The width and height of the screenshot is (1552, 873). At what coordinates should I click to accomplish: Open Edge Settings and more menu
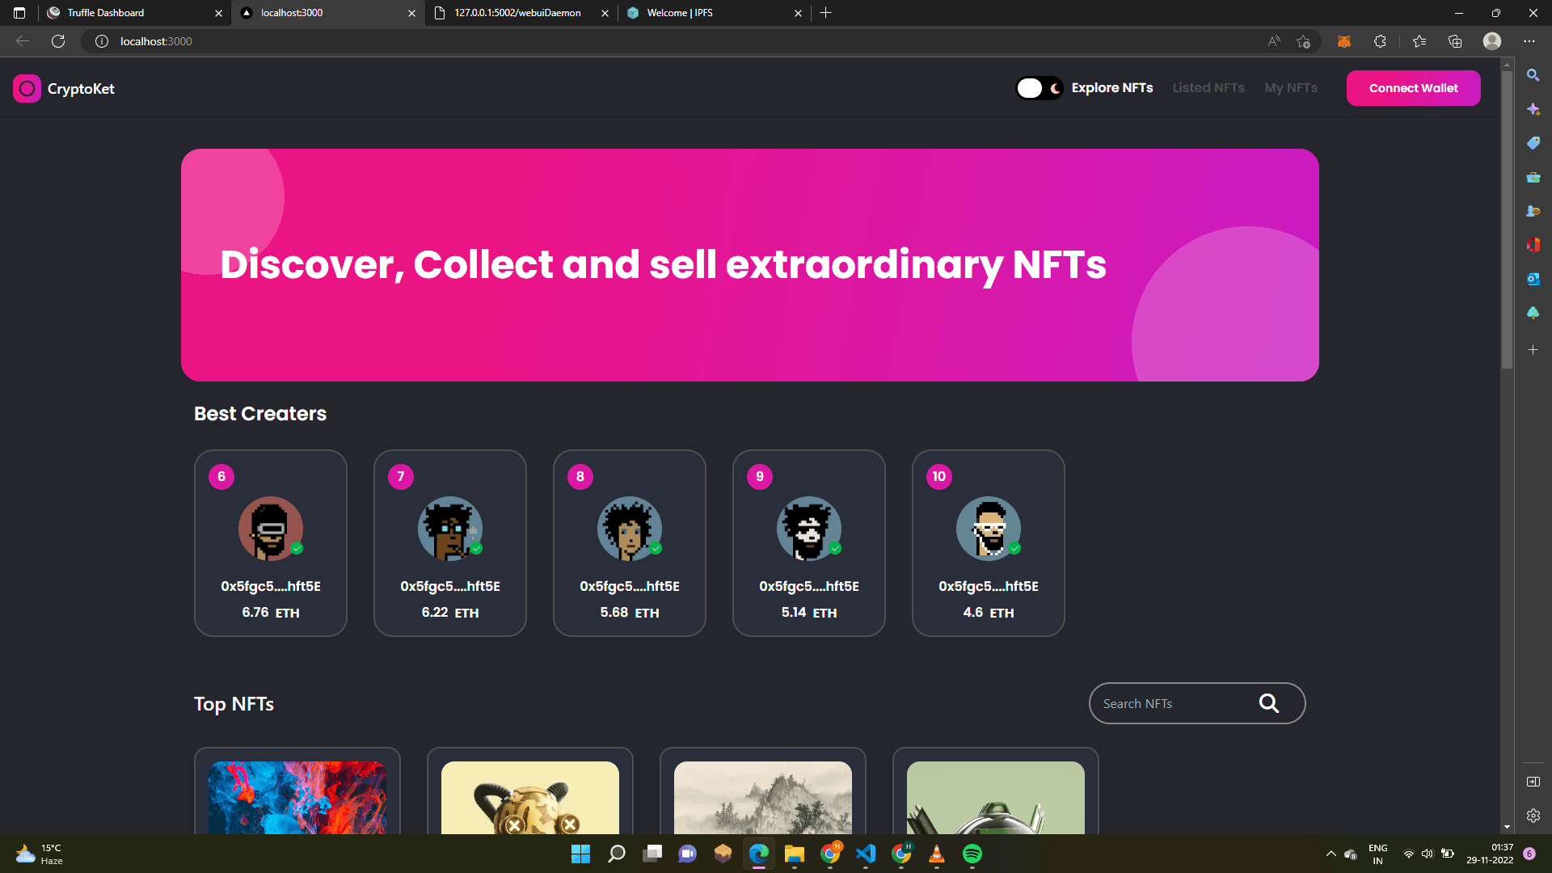1529,41
